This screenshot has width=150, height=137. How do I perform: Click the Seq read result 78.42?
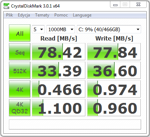click(59, 52)
